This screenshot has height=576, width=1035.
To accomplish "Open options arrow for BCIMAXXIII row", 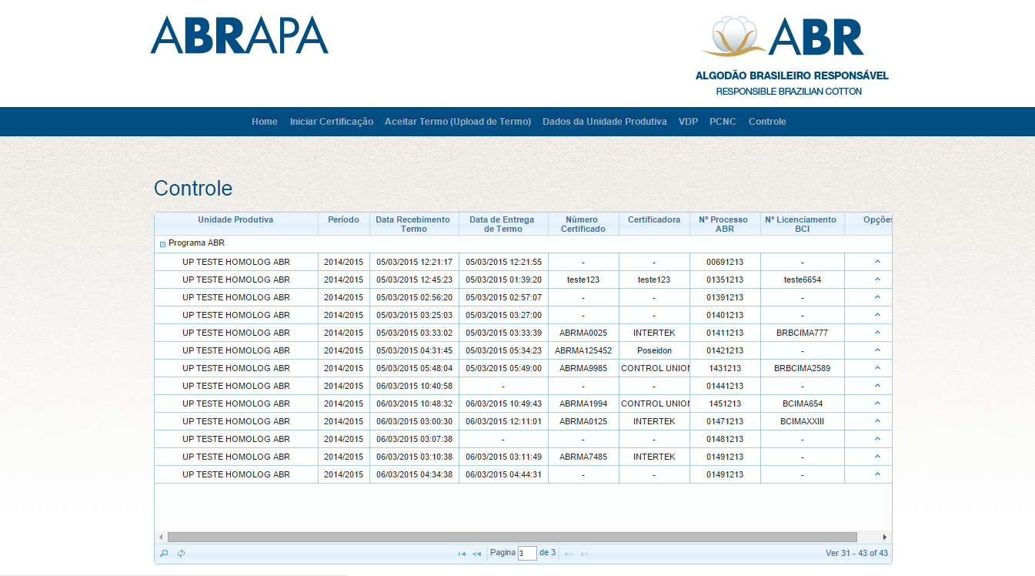I will click(877, 421).
